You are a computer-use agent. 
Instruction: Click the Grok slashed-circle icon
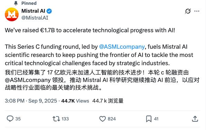pos(188,11)
